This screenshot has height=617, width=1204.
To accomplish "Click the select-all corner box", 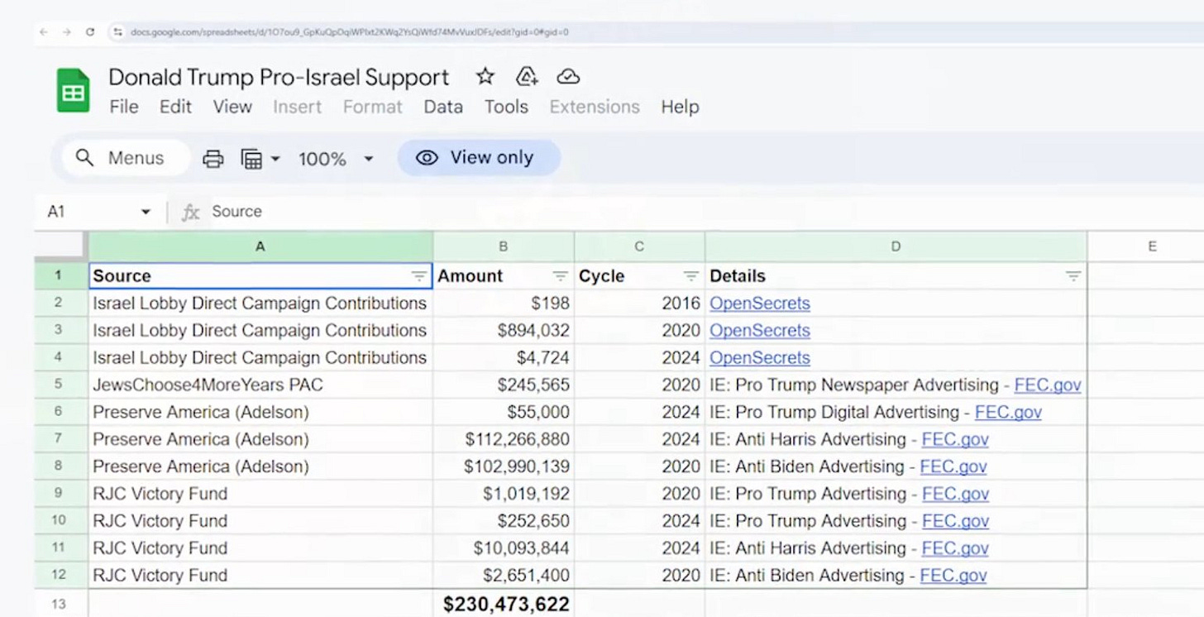I will pyautogui.click(x=60, y=246).
